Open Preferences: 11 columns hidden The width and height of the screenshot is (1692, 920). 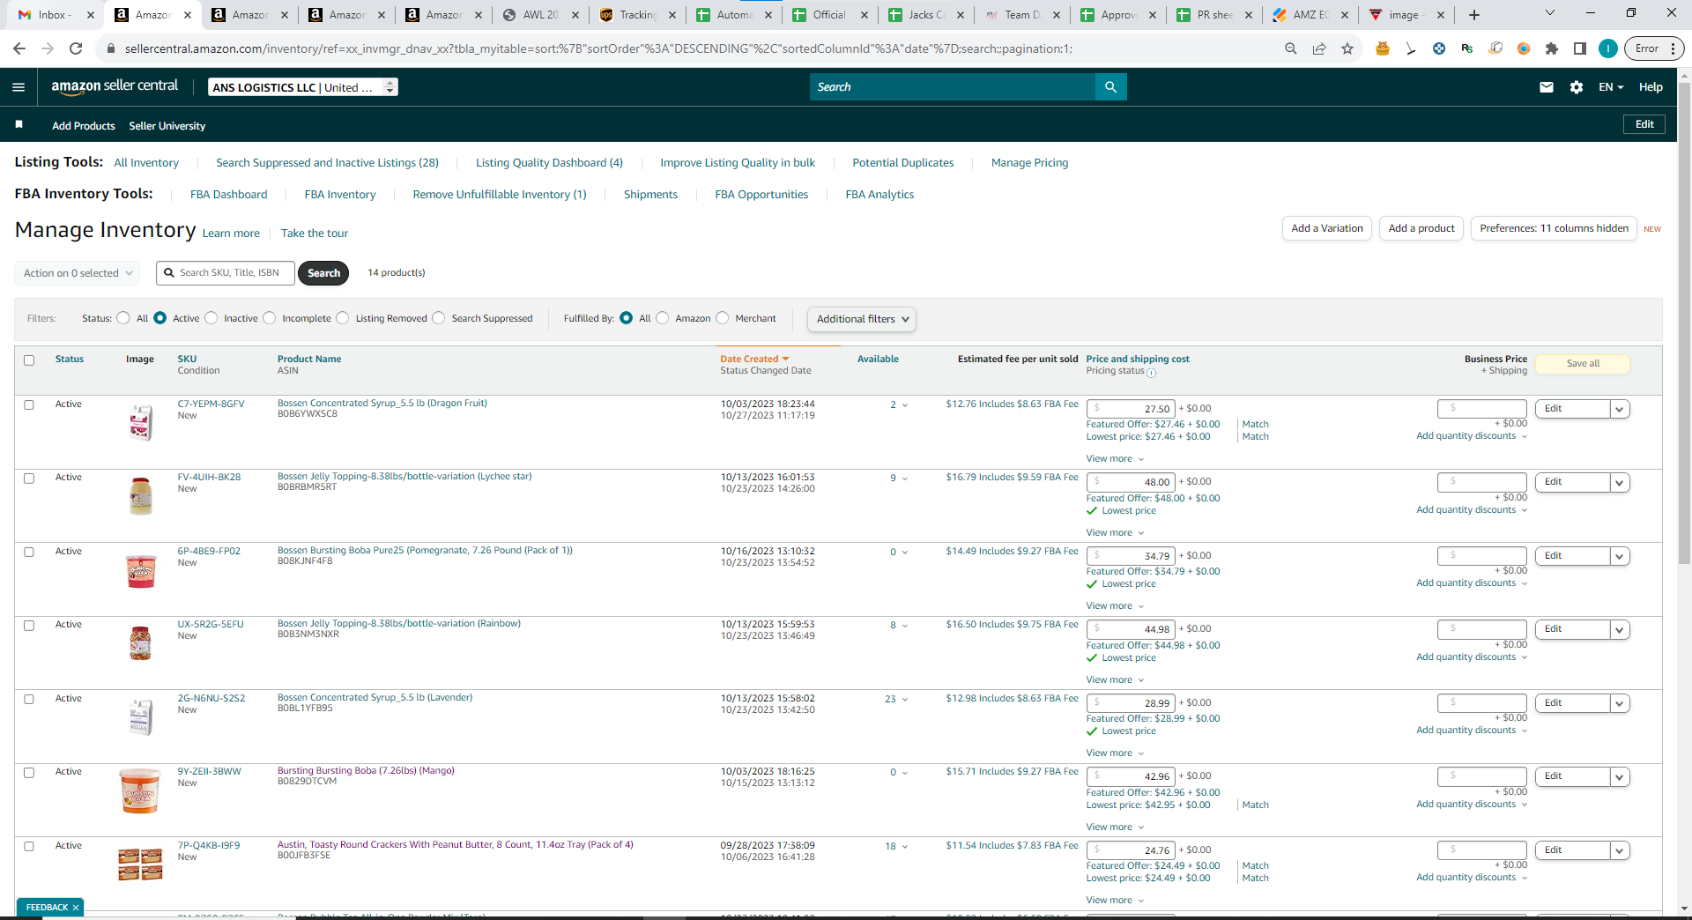pos(1554,228)
